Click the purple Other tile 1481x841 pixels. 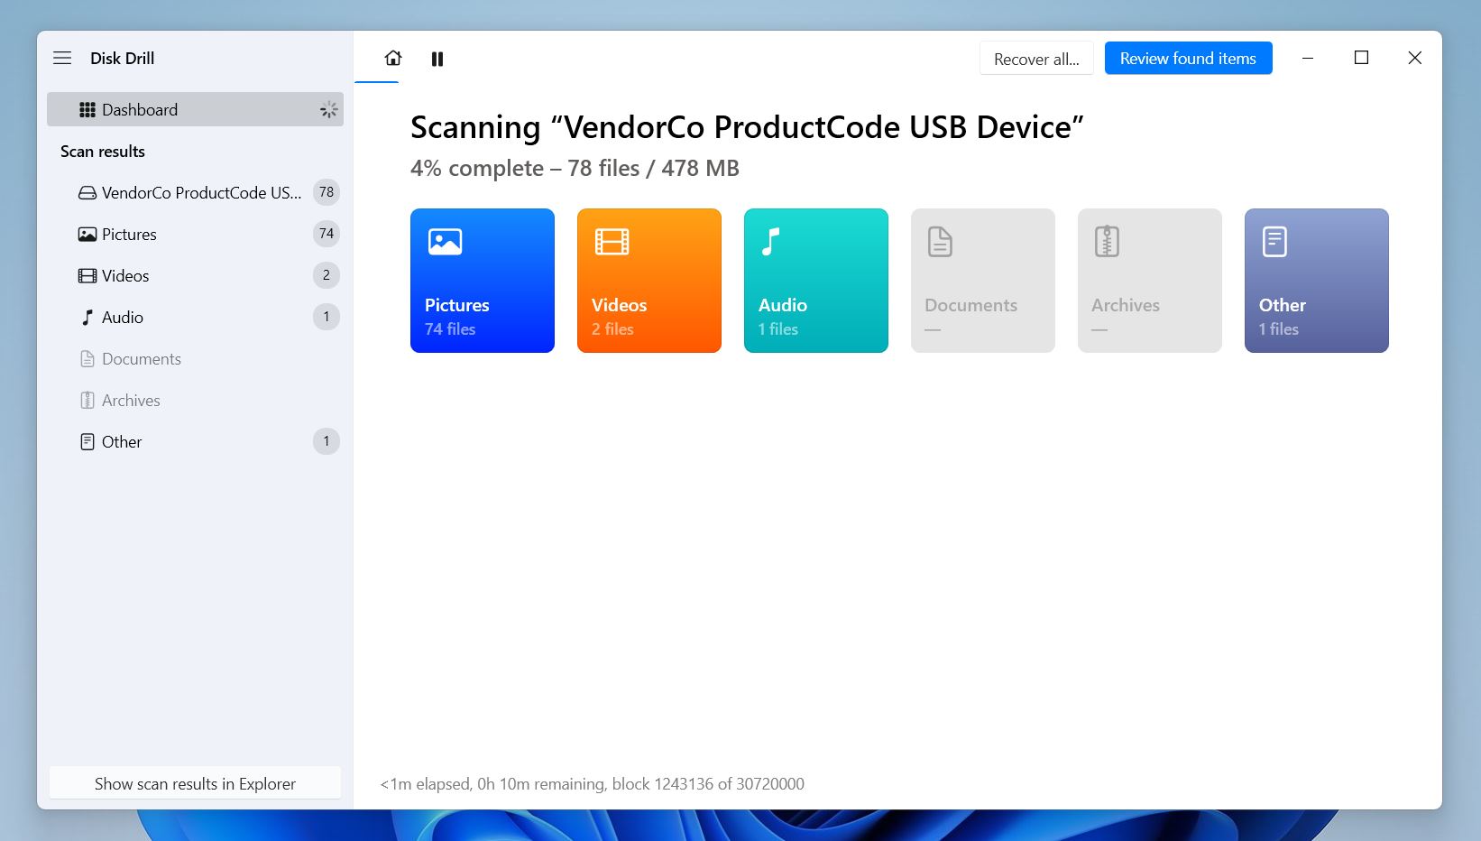pyautogui.click(x=1316, y=281)
